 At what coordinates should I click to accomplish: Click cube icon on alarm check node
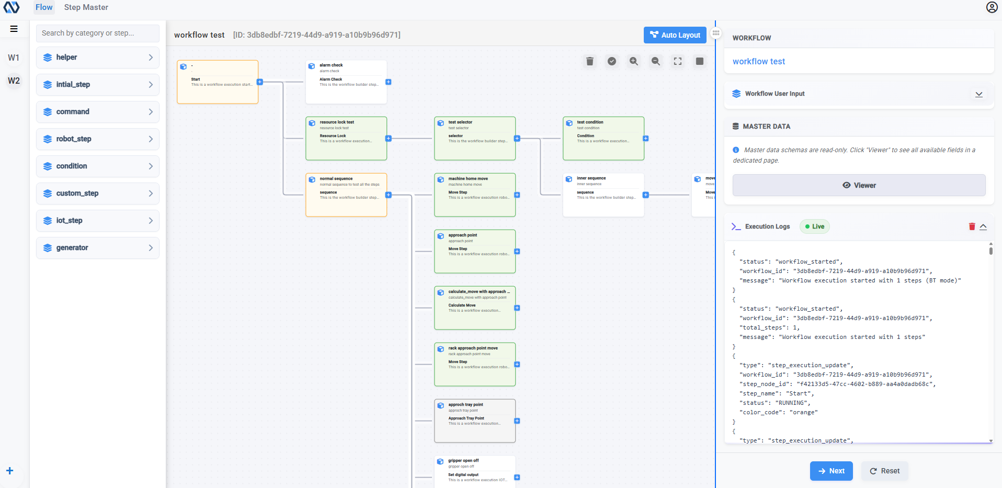tap(312, 66)
